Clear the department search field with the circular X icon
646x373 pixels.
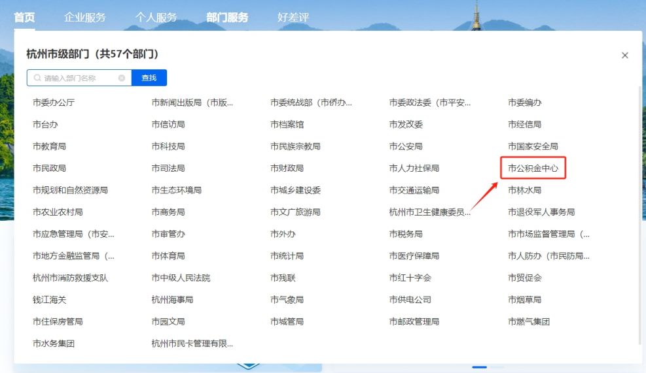coord(122,78)
